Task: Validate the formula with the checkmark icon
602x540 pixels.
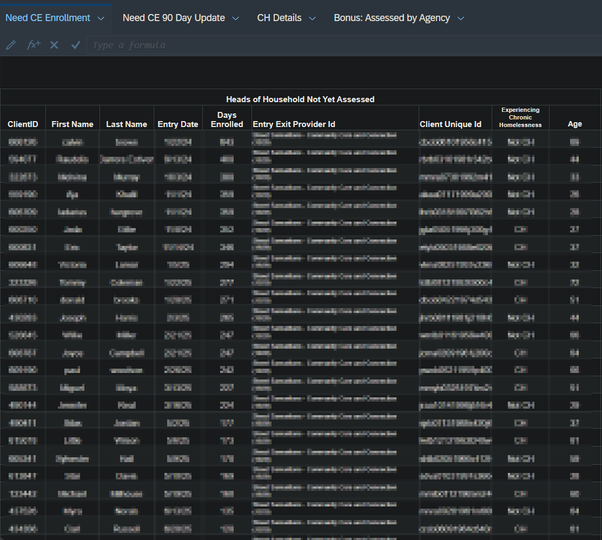Action: [76, 45]
